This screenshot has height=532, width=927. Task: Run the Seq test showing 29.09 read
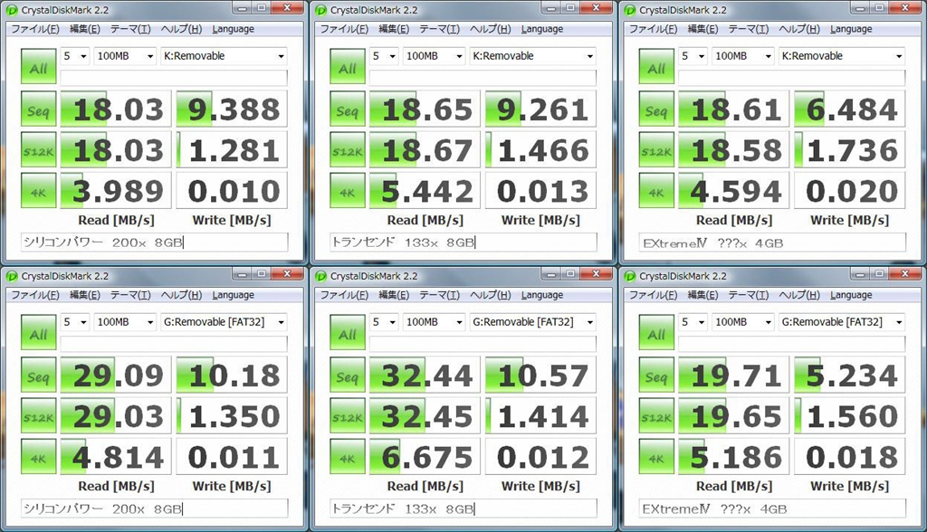point(38,375)
